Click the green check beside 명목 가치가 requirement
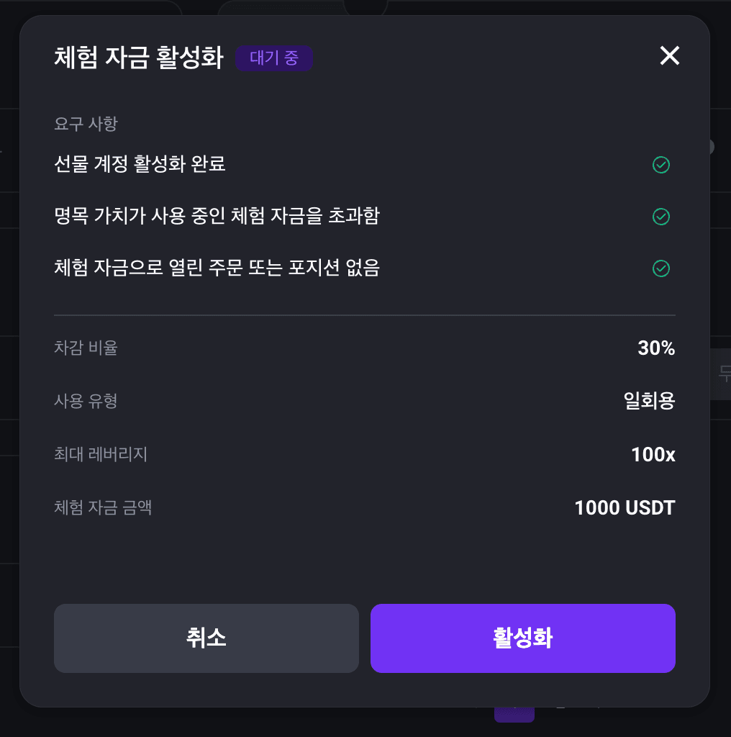The image size is (731, 737). pos(661,216)
